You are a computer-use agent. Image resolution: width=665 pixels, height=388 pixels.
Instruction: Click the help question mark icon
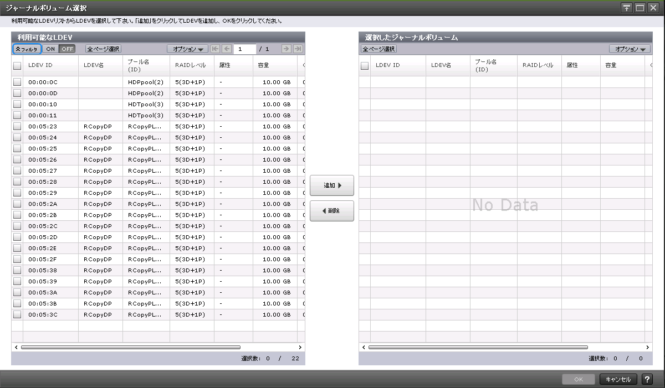click(x=647, y=379)
